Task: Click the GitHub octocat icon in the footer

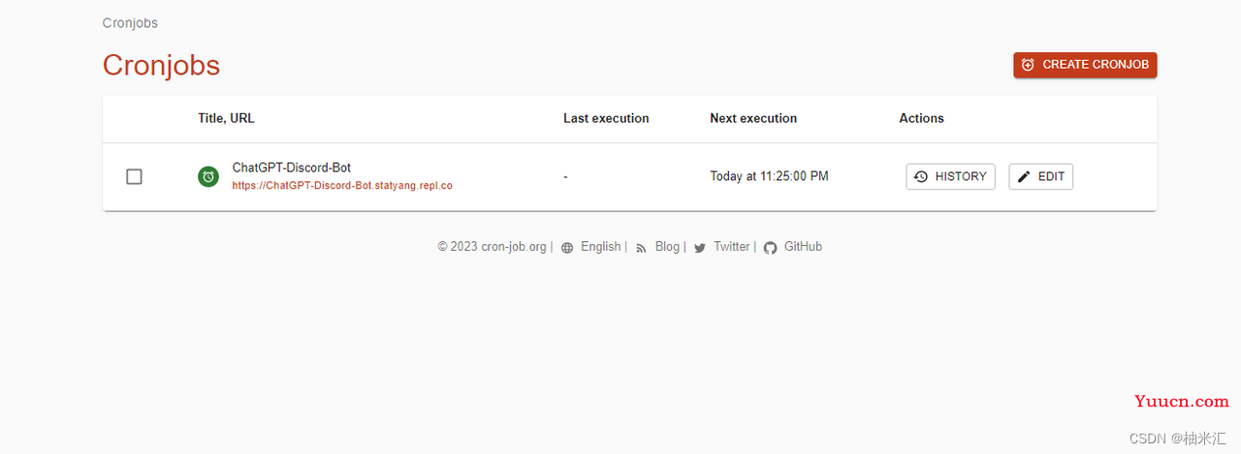Action: [x=770, y=248]
